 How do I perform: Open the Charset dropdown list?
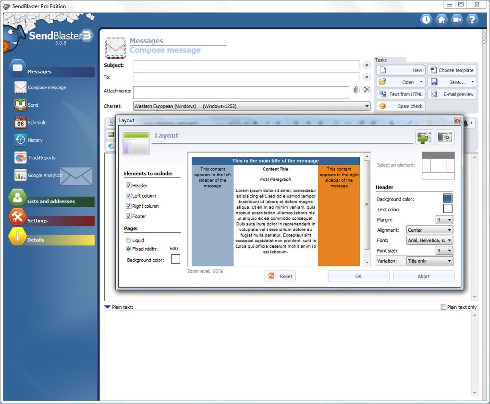point(251,106)
